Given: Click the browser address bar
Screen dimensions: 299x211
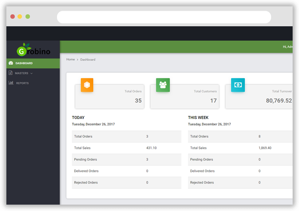Looking at the screenshot, I should [164, 17].
